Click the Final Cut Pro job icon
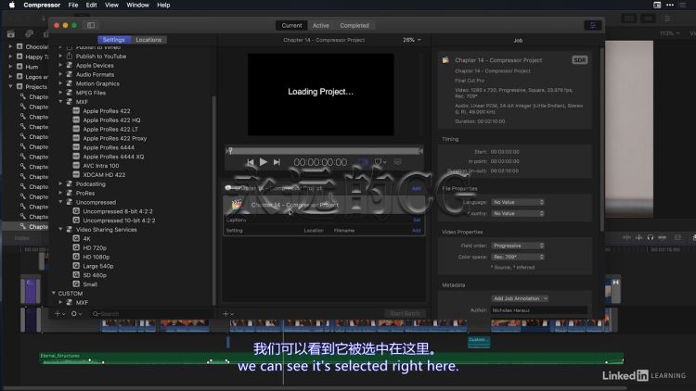 [x=237, y=205]
